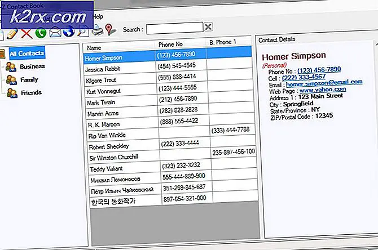Click phone cell (555) 888-4414
This screenshot has width=378, height=250.
[x=177, y=77]
